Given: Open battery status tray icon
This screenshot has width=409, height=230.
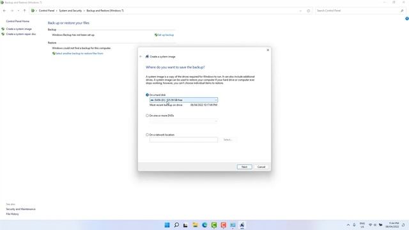Looking at the screenshot, I should tap(381, 225).
